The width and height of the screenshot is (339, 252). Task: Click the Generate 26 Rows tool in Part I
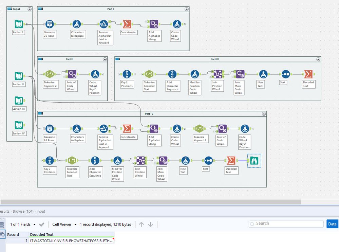point(50,24)
